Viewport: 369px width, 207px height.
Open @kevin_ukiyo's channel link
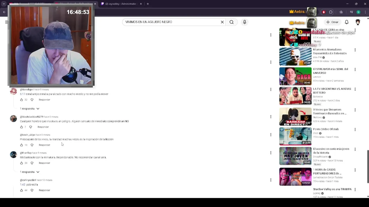27,135
